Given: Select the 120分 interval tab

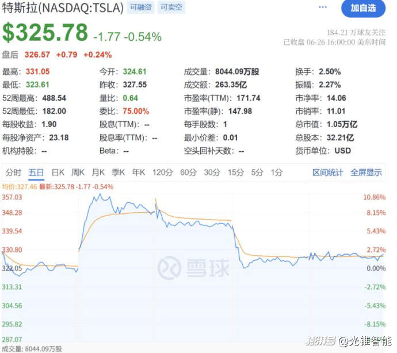Looking at the screenshot, I should [x=163, y=172].
